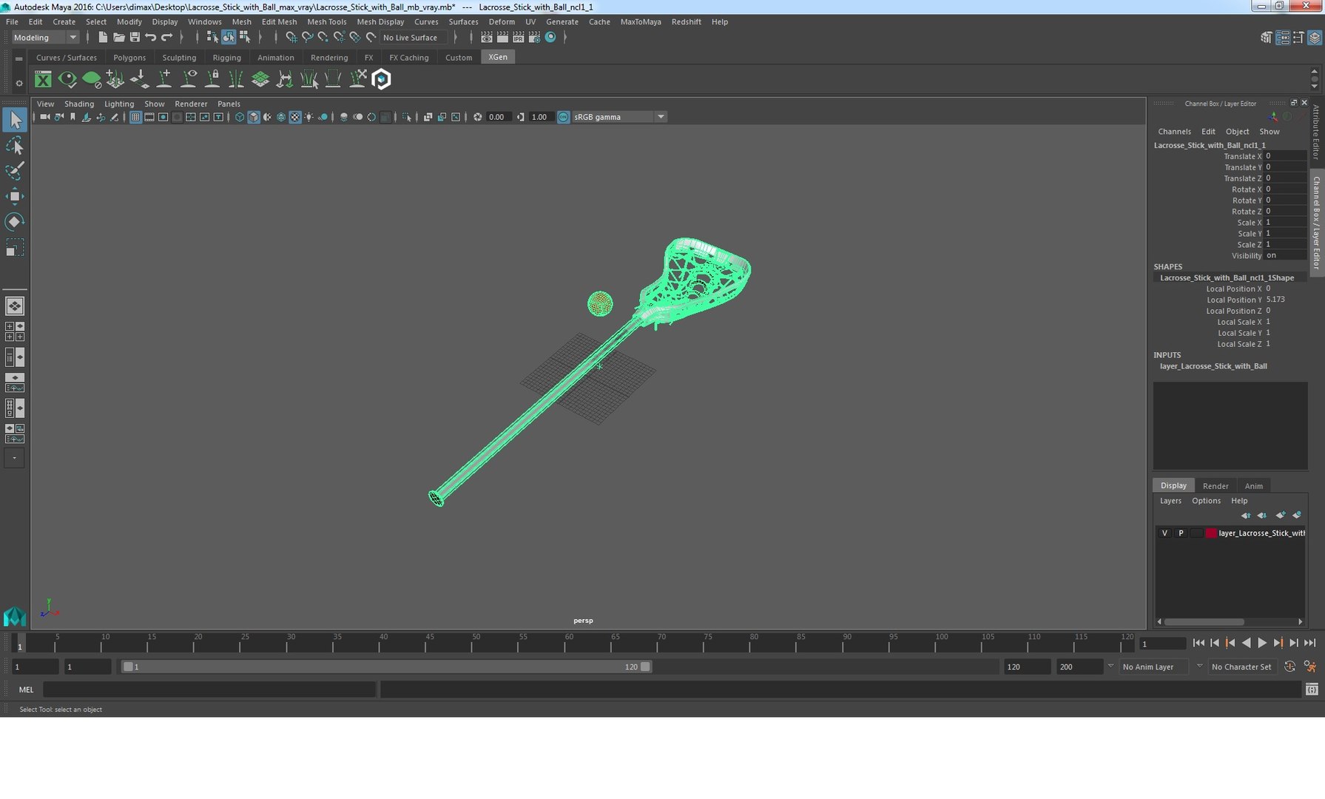Open the layer editor Options menu
Screen dimensions: 1325x799
(1206, 501)
